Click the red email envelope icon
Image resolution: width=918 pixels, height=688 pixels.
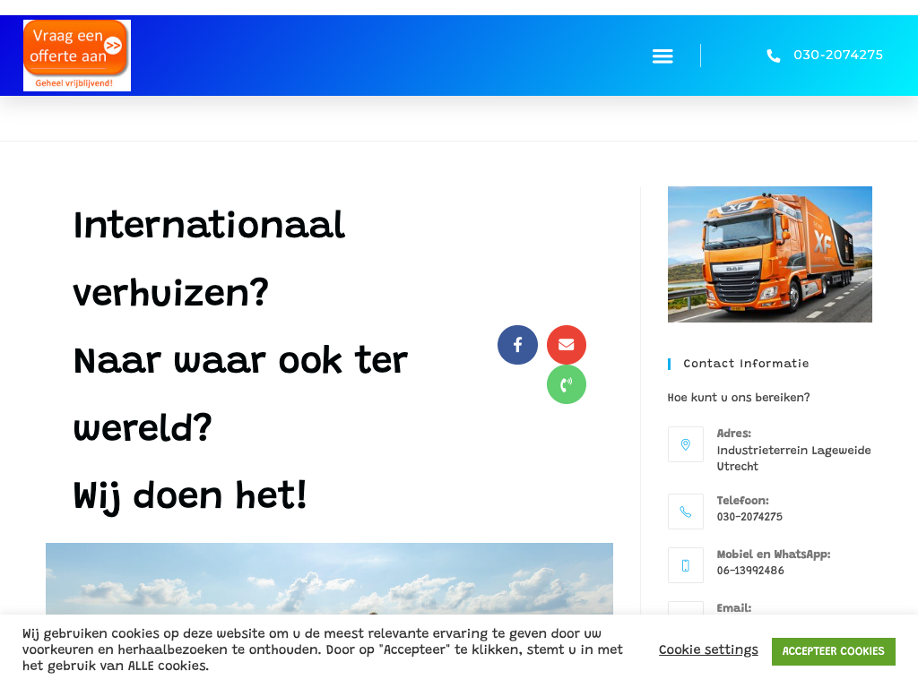click(567, 345)
